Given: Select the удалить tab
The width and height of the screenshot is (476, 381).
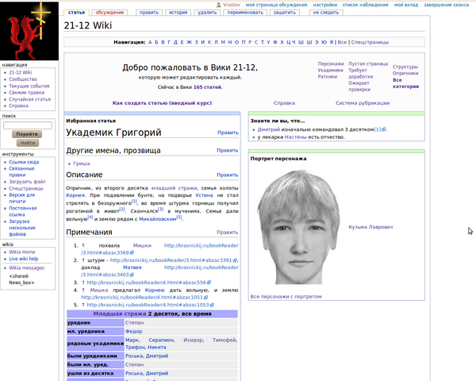Looking at the screenshot, I should tap(207, 13).
